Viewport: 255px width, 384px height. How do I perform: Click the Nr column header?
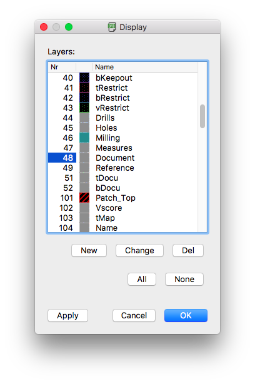(62, 67)
